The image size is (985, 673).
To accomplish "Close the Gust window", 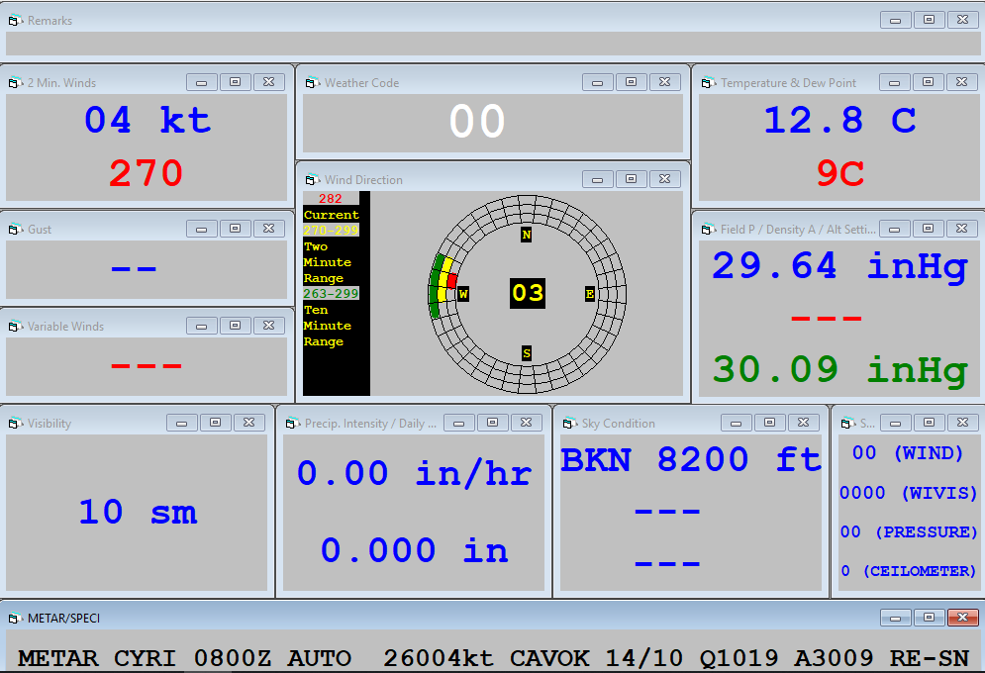I will pyautogui.click(x=269, y=229).
